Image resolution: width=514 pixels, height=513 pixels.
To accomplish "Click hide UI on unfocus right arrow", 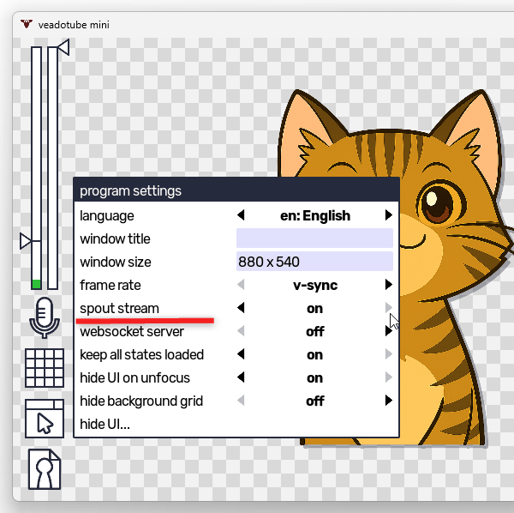I will point(388,377).
